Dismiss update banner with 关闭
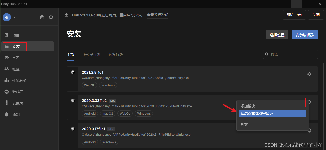 pyautogui.click(x=316, y=15)
